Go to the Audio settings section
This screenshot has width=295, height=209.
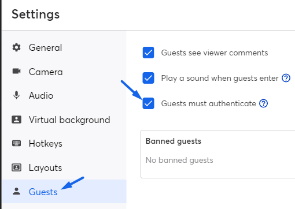[x=64, y=95]
